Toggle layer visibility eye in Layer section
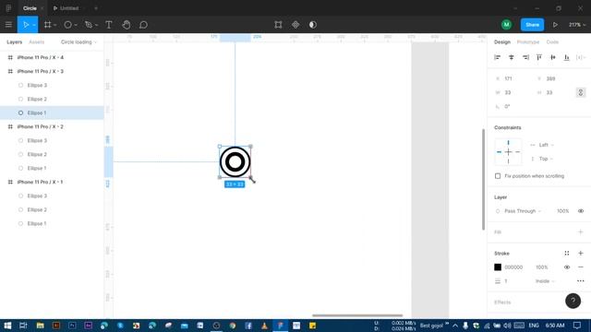The image size is (591, 332). tap(581, 211)
